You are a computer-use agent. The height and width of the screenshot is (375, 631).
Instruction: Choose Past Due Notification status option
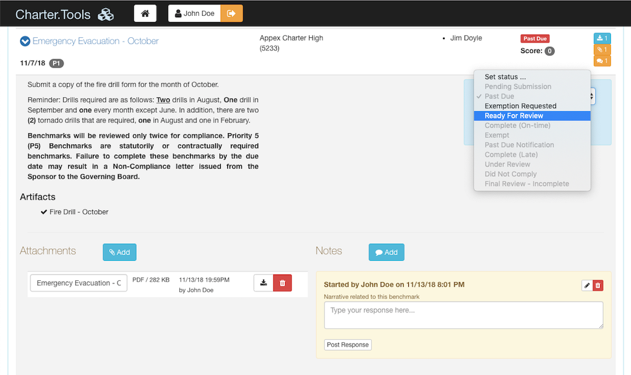pyautogui.click(x=532, y=145)
